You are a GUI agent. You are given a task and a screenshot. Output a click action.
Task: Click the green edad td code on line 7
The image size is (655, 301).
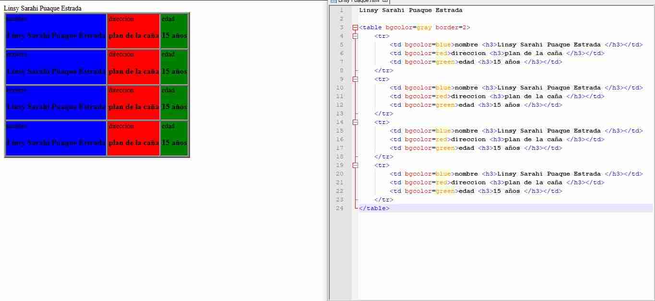point(476,62)
